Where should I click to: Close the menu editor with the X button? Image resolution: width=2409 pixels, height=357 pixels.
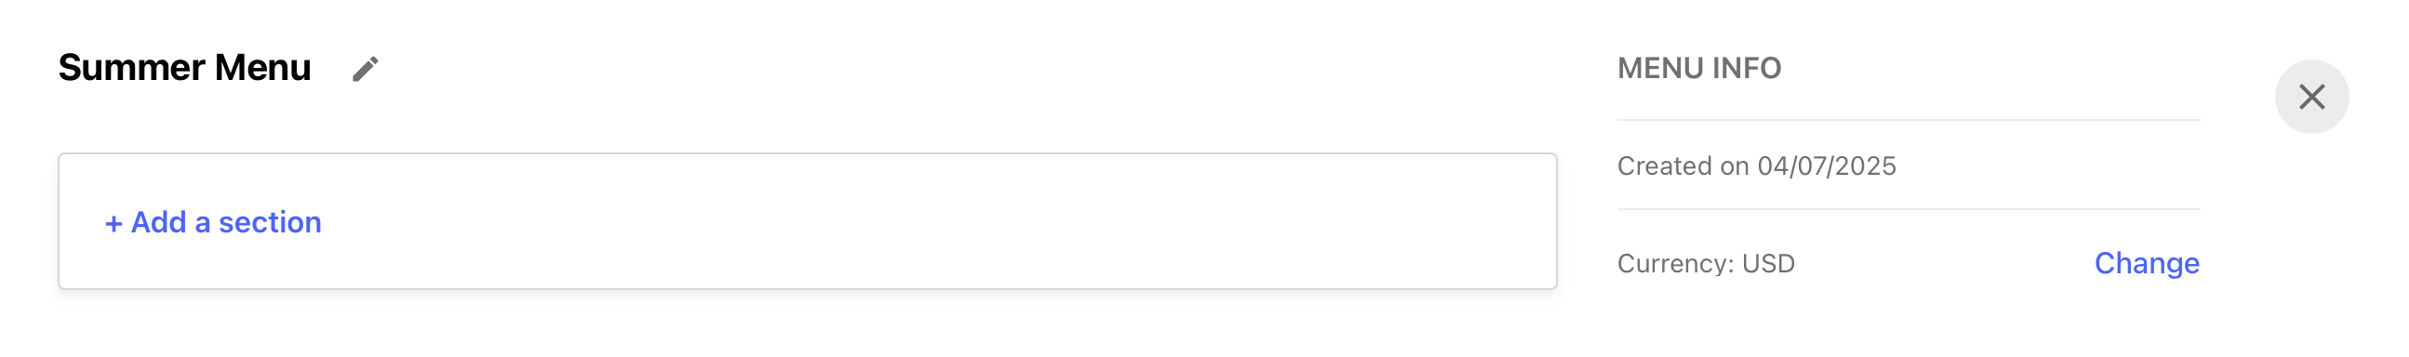2311,98
